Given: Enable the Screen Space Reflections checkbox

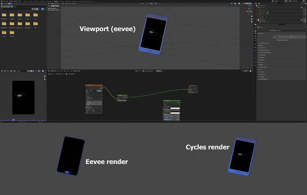Looking at the screenshot, I should pos(259,52).
